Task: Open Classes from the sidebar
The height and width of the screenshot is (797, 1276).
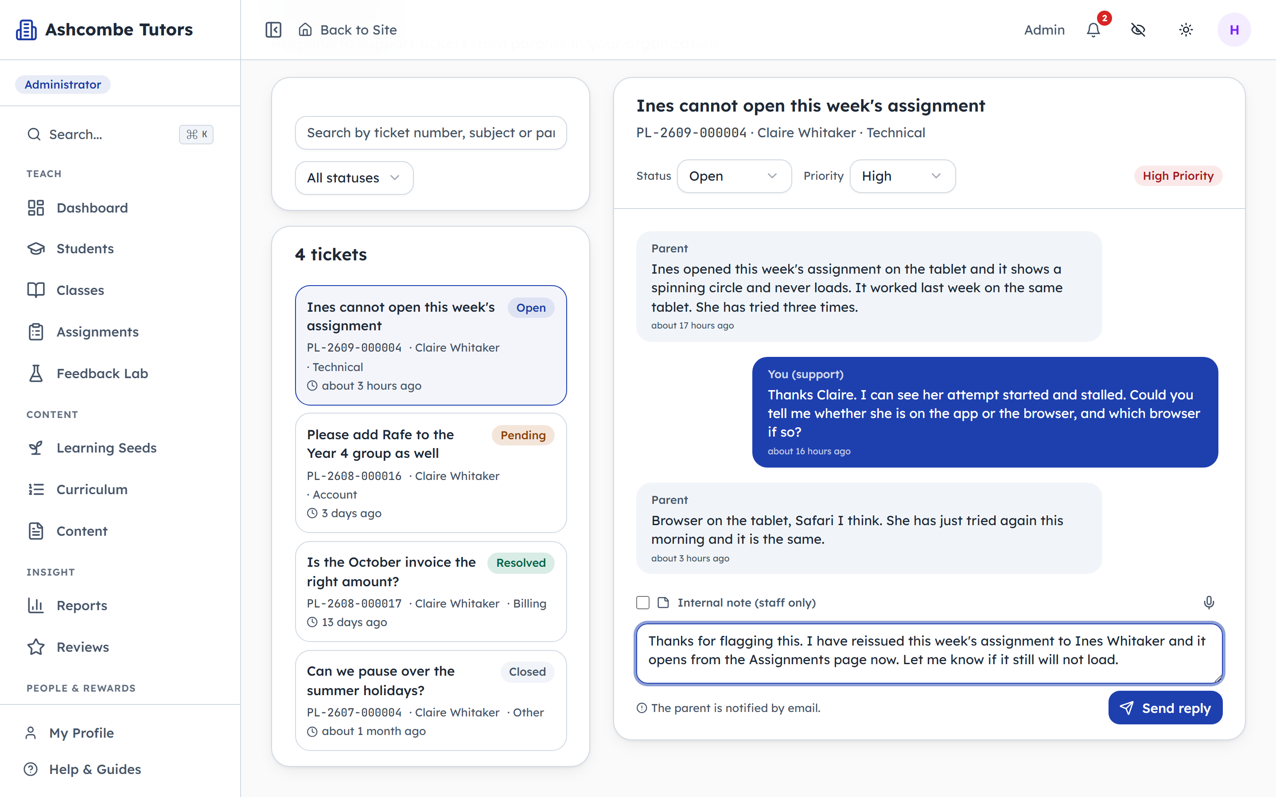Action: tap(120, 290)
